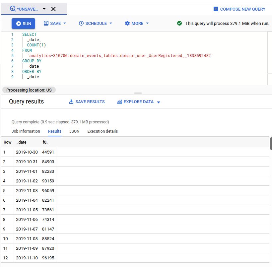272x267 pixels.
Task: Switch to Job information tab
Action: point(26,131)
